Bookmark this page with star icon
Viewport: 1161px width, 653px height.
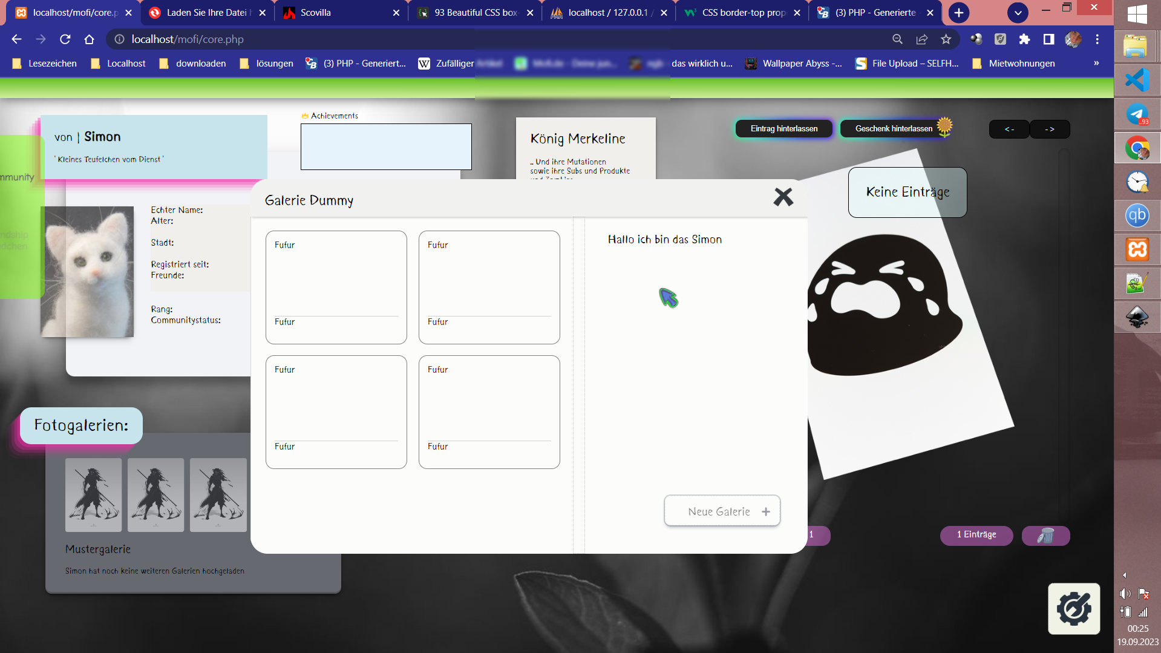(946, 39)
